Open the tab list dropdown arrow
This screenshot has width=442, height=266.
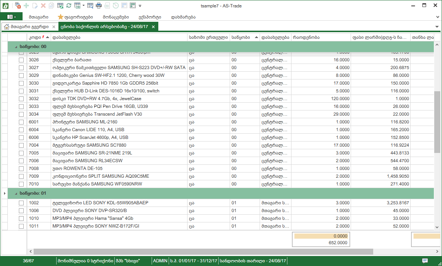437,27
